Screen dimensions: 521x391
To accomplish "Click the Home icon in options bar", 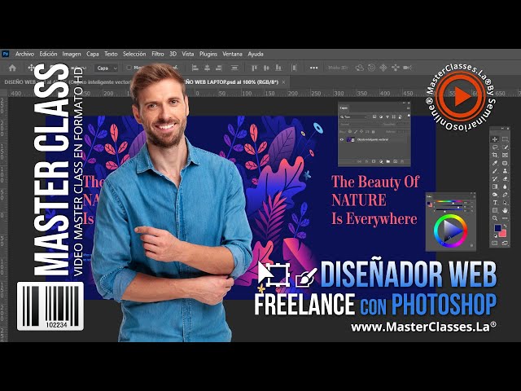I will point(13,68).
